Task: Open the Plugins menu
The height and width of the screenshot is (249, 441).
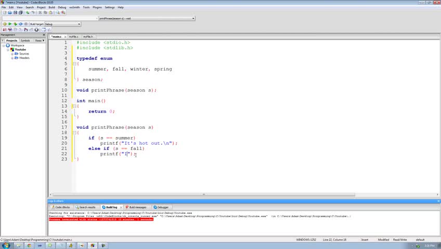Action: click(97, 7)
